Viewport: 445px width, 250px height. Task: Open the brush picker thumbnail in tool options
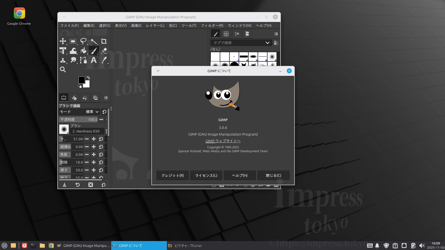coord(64,129)
